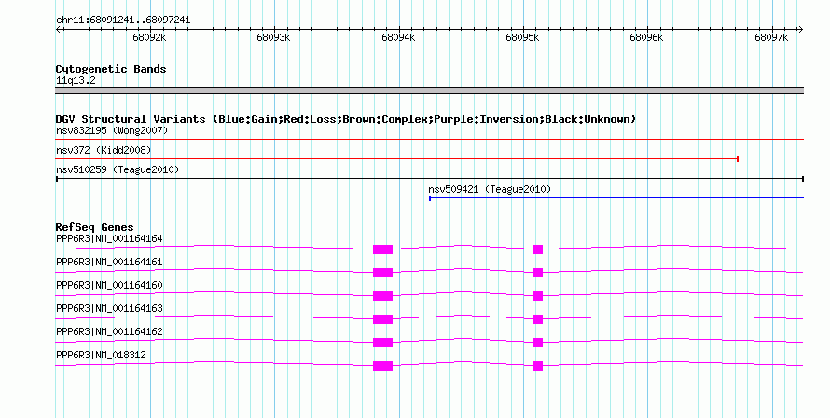This screenshot has width=830, height=418.
Task: Open variant nsv372 (Kidd2008) label
Action: pyautogui.click(x=104, y=150)
